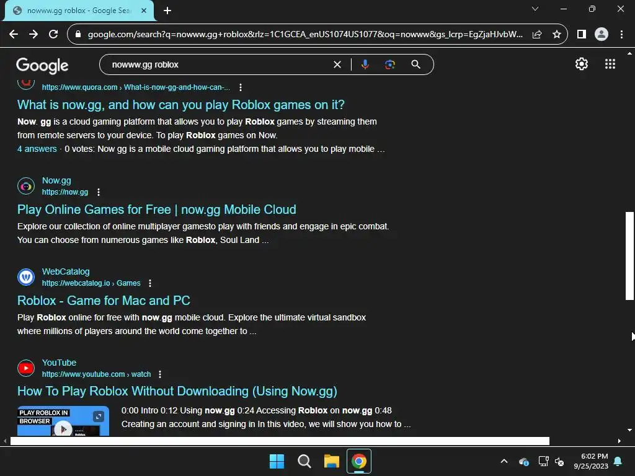The width and height of the screenshot is (635, 476).
Task: Open more options for the Quora result
Action: pos(241,87)
